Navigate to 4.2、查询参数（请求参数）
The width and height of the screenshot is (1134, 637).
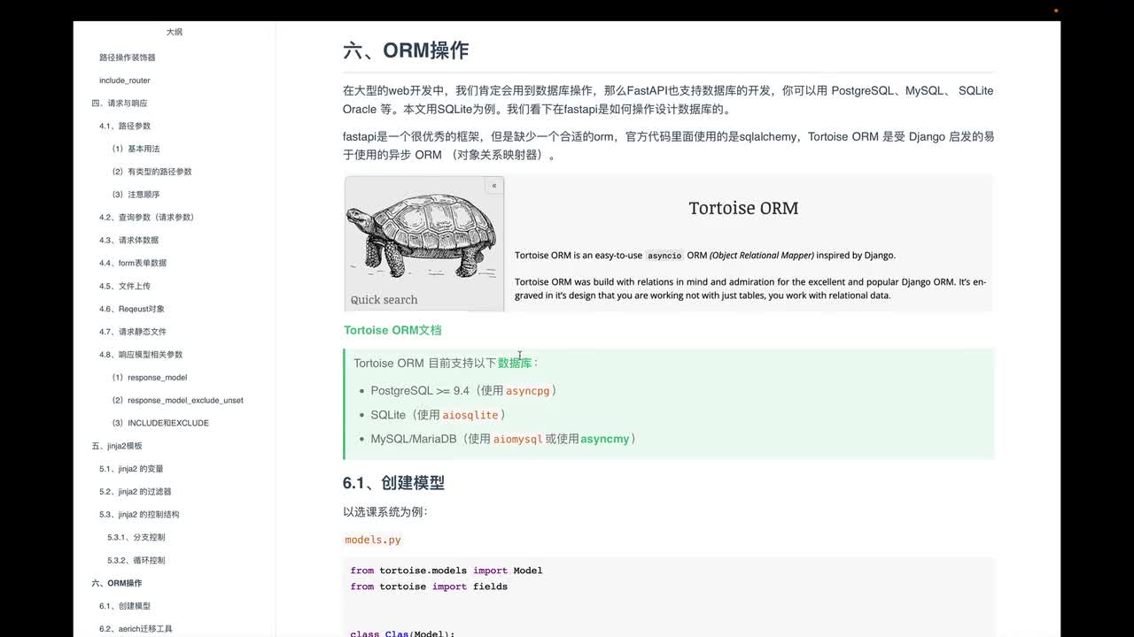147,218
